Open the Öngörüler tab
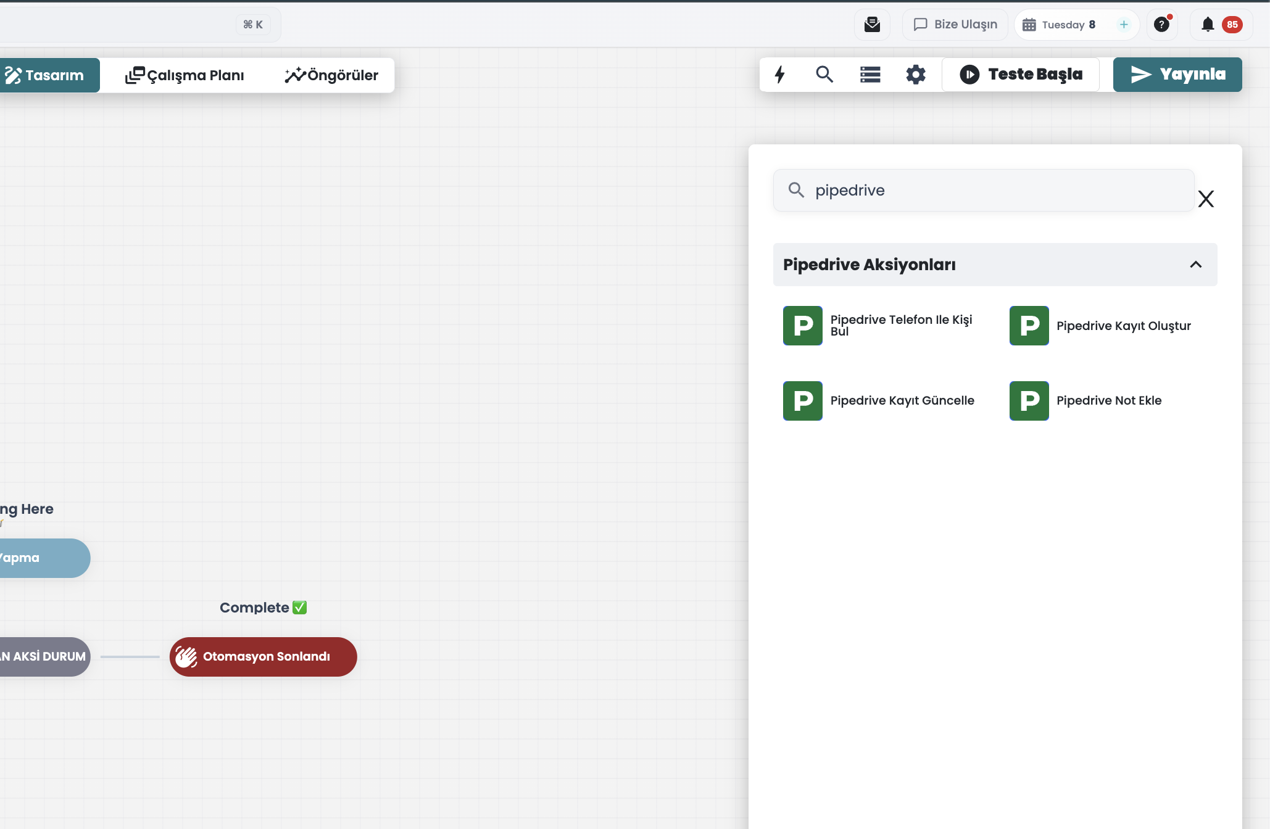 331,75
